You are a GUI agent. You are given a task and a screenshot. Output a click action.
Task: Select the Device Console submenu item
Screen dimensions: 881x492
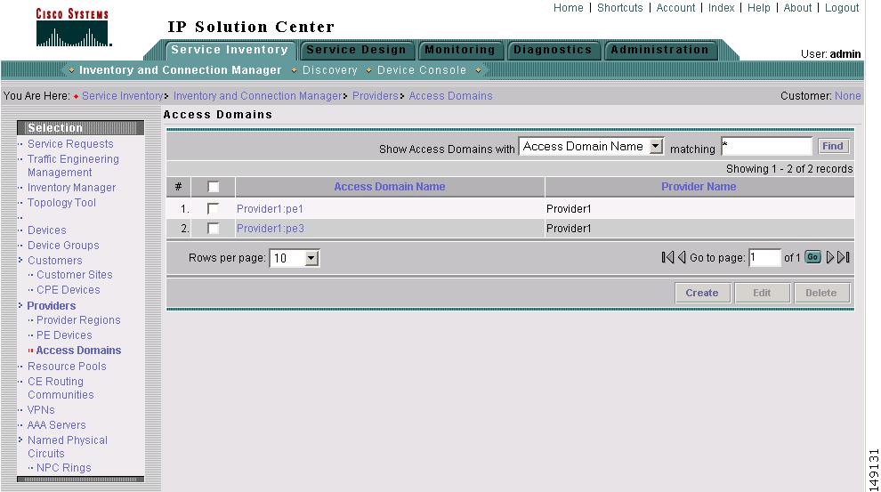422,70
